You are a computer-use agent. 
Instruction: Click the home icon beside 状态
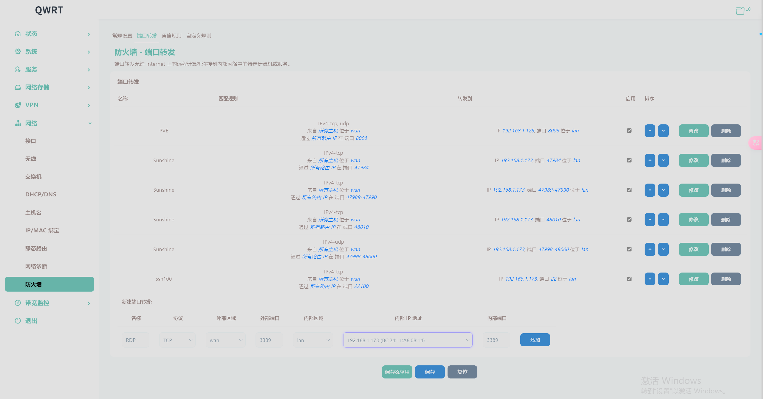tap(18, 34)
